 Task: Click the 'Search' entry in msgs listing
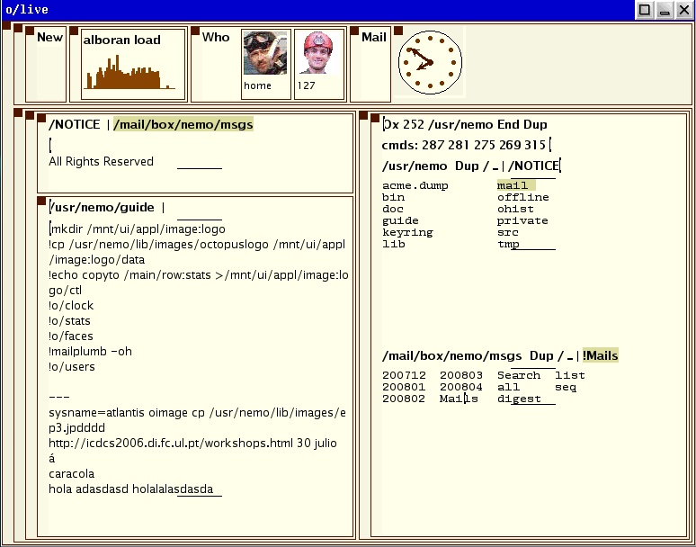coord(519,376)
